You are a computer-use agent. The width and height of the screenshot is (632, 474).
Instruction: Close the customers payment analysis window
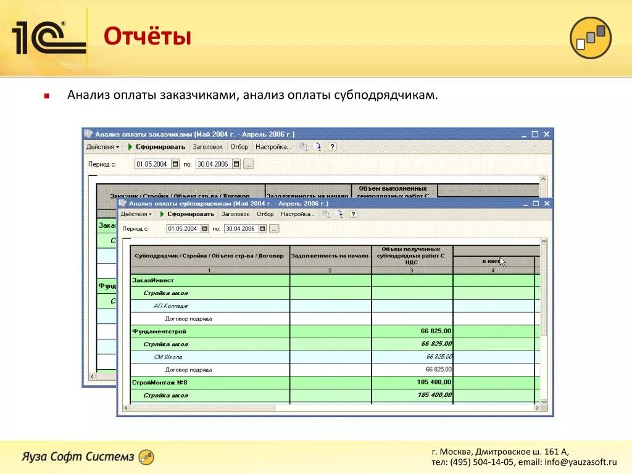tap(547, 134)
